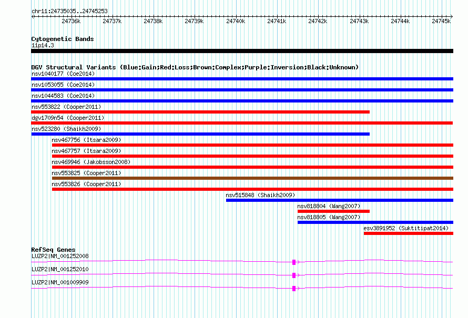Click the brown complex bar under nsv553825
The width and height of the screenshot is (468, 318).
click(252, 178)
